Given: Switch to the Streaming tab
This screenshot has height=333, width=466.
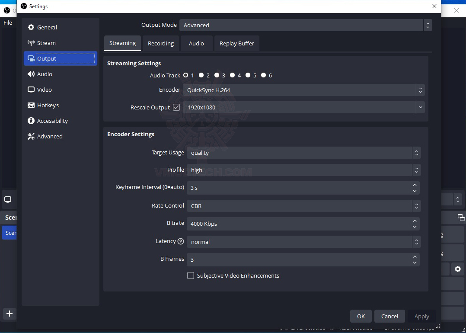Looking at the screenshot, I should coord(122,43).
